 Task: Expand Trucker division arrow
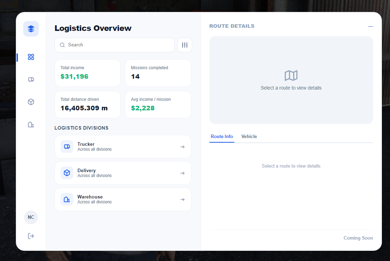183,147
